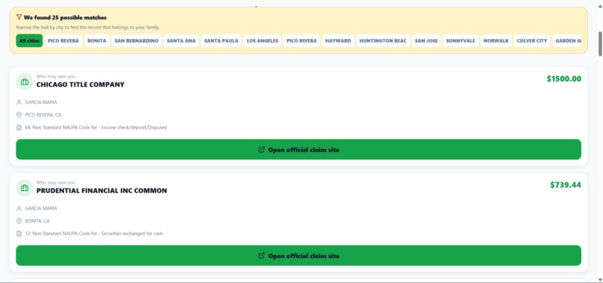The width and height of the screenshot is (603, 283).
Task: Click the funnel icon next to matches heading
Action: [19, 17]
